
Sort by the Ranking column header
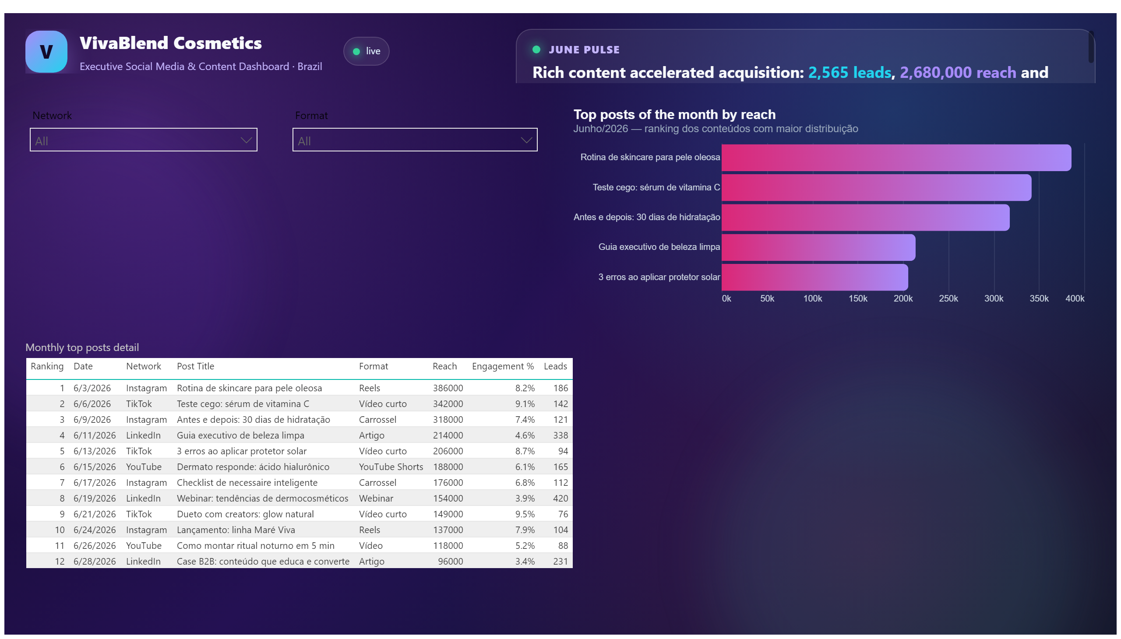(47, 366)
